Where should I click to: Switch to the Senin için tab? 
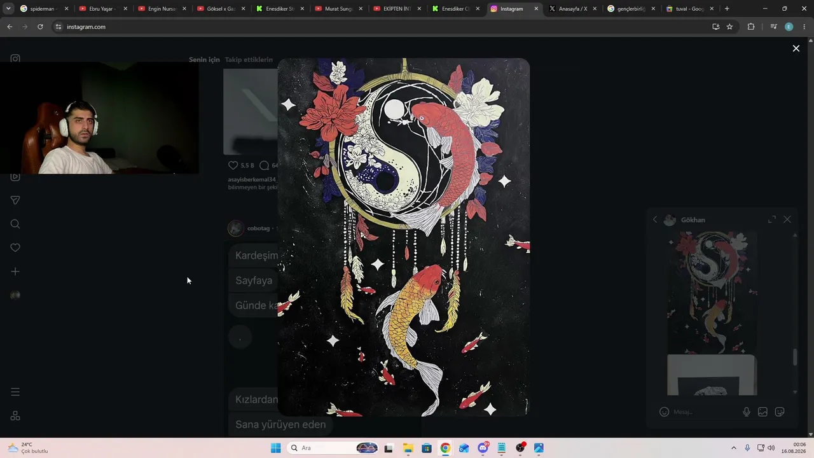(204, 60)
